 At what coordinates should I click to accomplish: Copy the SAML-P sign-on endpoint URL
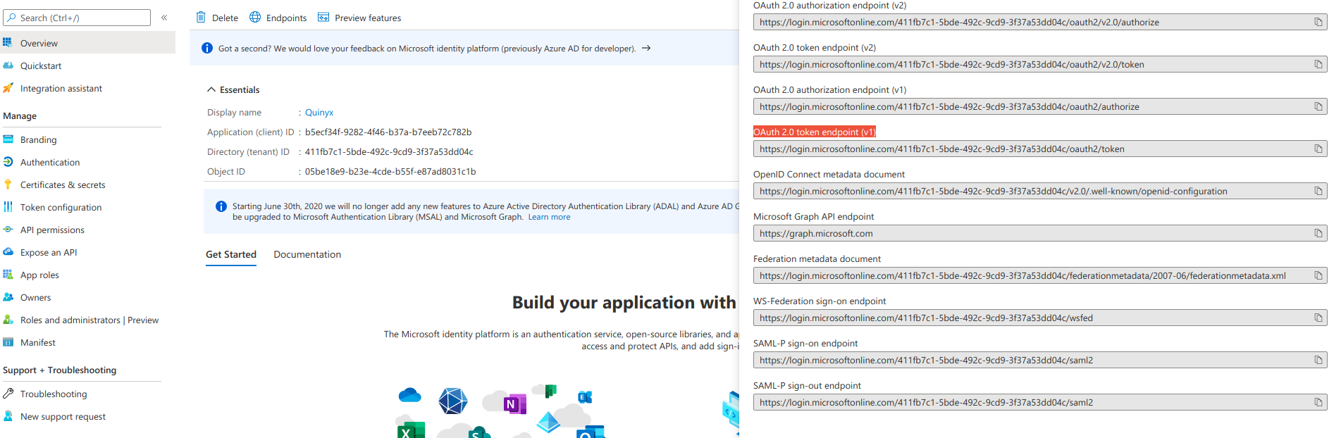(x=1318, y=361)
